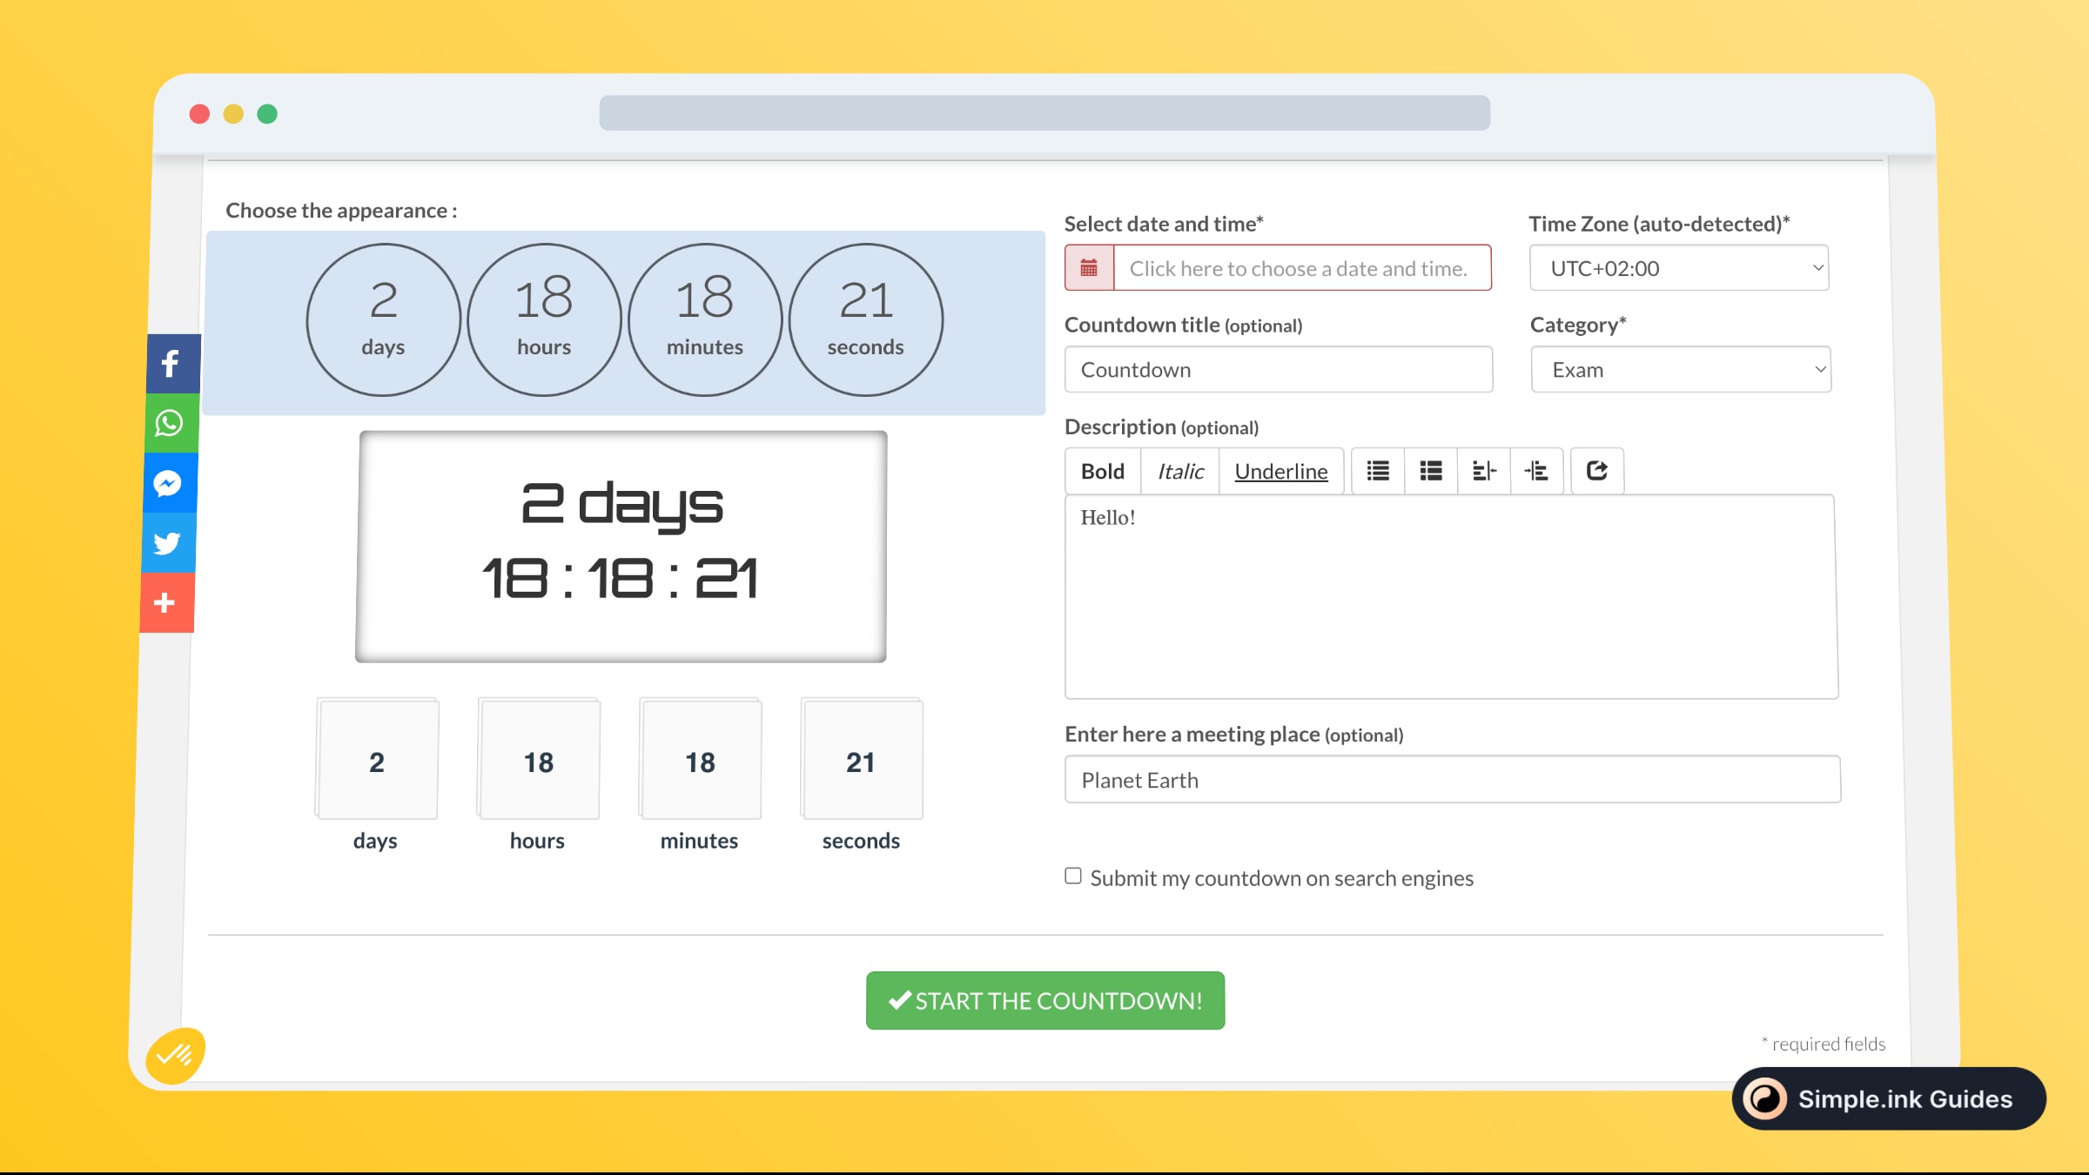Select the digital clock countdown appearance
This screenshot has width=2089, height=1175.
[621, 547]
